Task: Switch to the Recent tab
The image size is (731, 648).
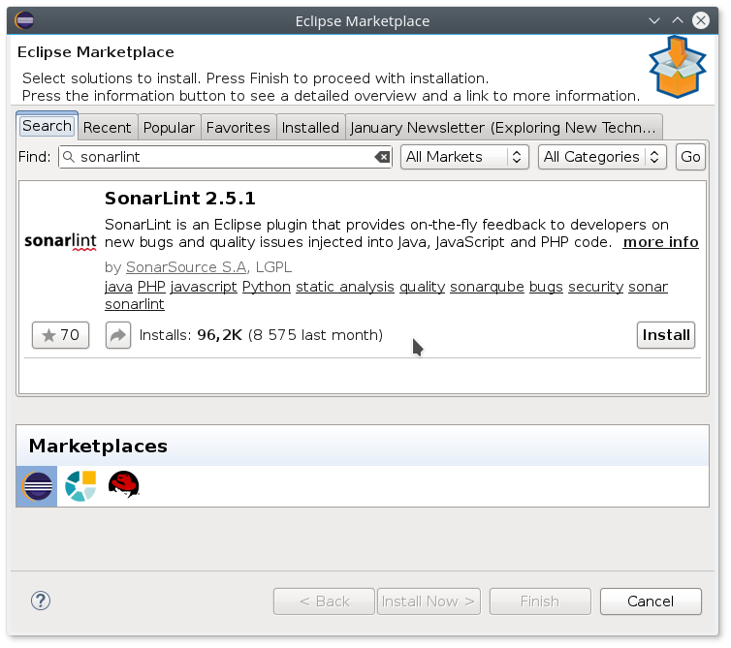Action: point(108,128)
